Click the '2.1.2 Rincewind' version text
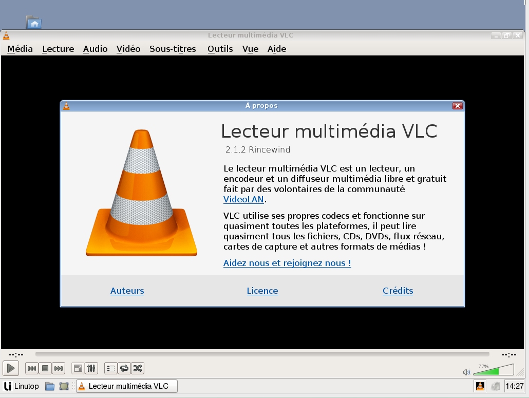Viewport: 529px width, 398px height. click(258, 150)
